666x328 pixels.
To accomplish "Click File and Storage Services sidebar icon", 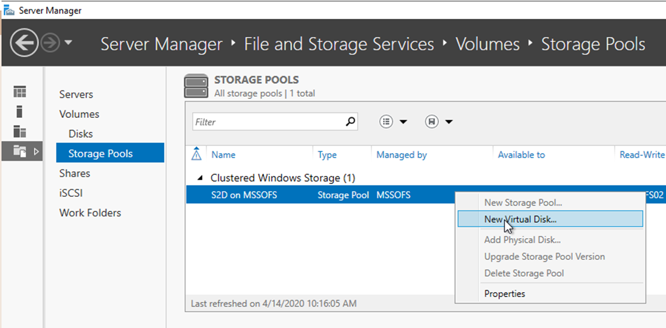I will coord(21,151).
